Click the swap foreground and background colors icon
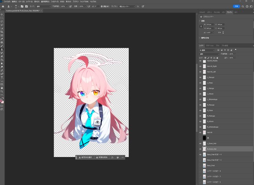 click(x=3, y=98)
